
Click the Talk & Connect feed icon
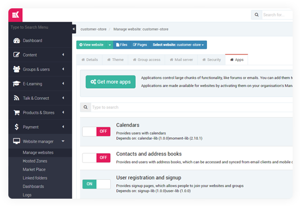17,98
